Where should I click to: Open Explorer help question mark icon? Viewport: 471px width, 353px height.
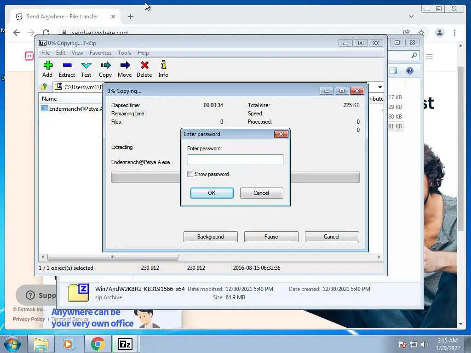tap(410, 71)
